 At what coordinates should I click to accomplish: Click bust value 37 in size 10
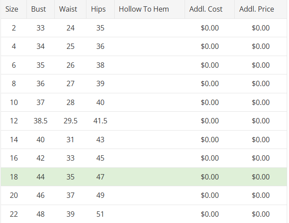pyautogui.click(x=40, y=102)
